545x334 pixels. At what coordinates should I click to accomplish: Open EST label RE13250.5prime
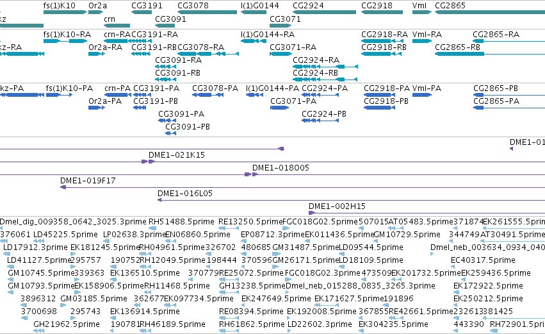coord(250,222)
